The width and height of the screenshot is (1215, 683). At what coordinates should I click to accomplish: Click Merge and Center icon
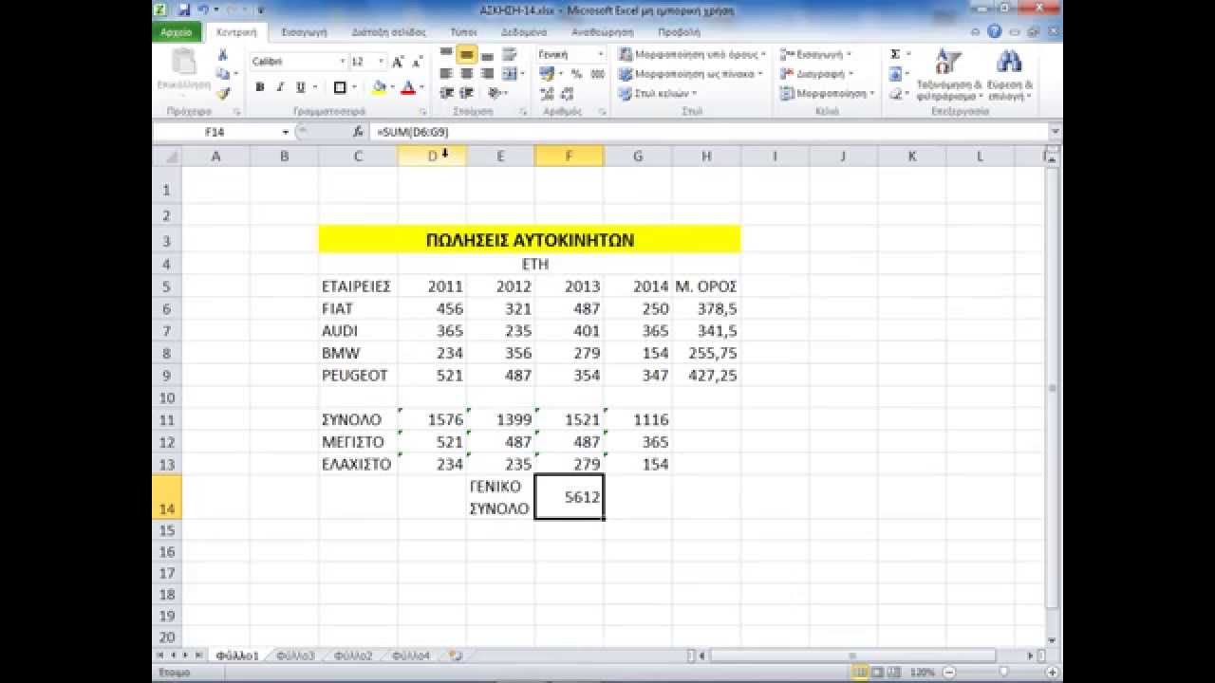(509, 73)
